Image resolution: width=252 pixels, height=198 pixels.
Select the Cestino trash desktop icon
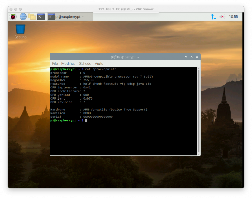(20, 31)
